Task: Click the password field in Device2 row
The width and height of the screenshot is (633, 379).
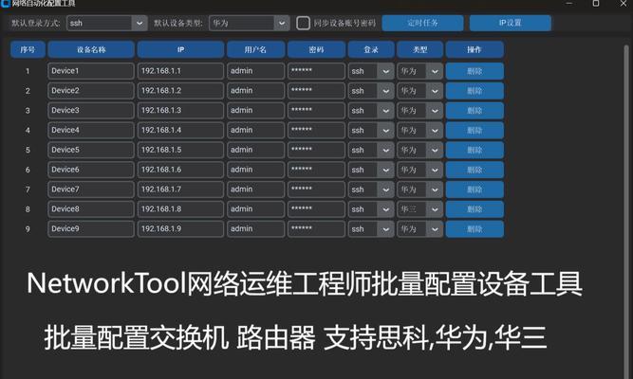Action: point(317,91)
